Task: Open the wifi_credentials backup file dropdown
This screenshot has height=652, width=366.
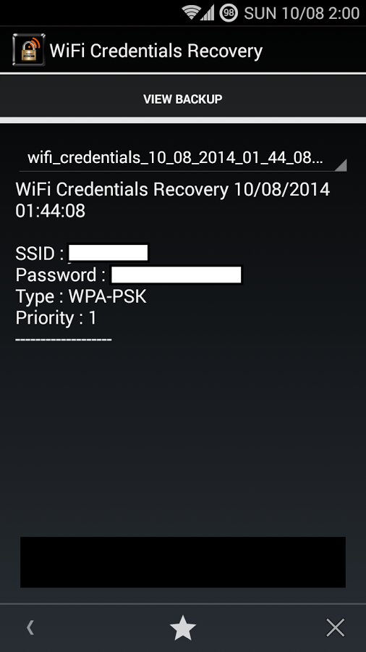Action: [183, 158]
